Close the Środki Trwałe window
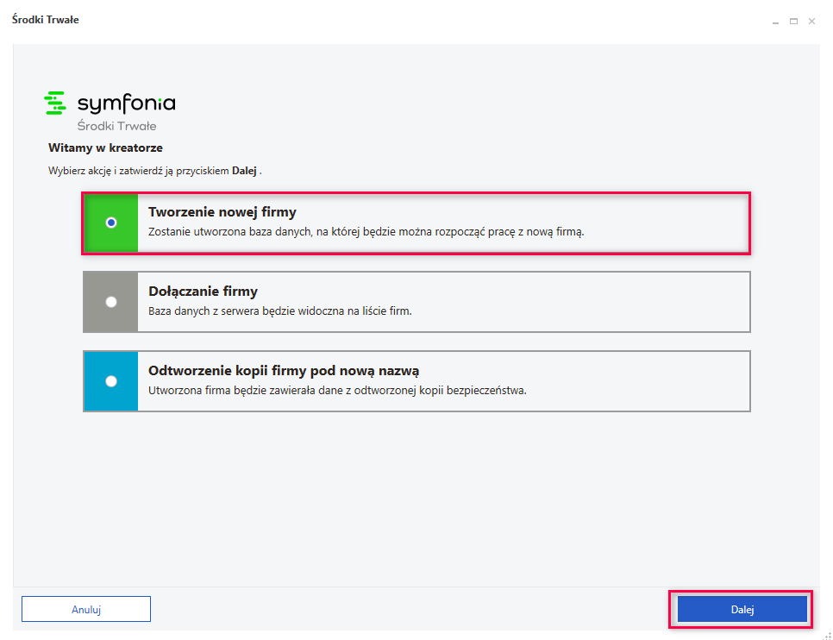Screen dimensions: 833x640 [x=811, y=22]
